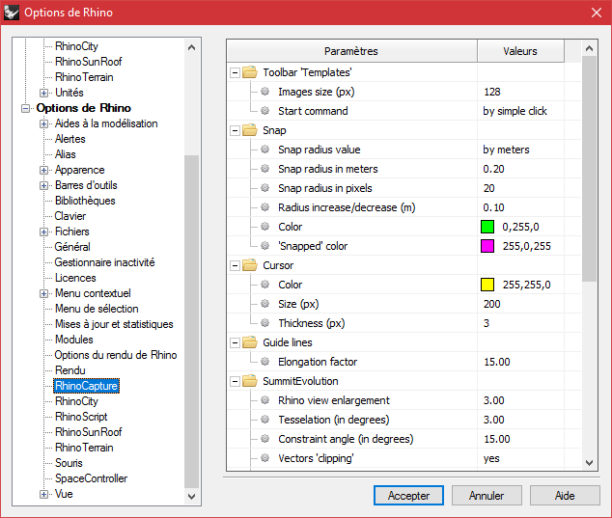The image size is (612, 518).
Task: Edit Snap radius in meters value 0.20
Action: 520,169
